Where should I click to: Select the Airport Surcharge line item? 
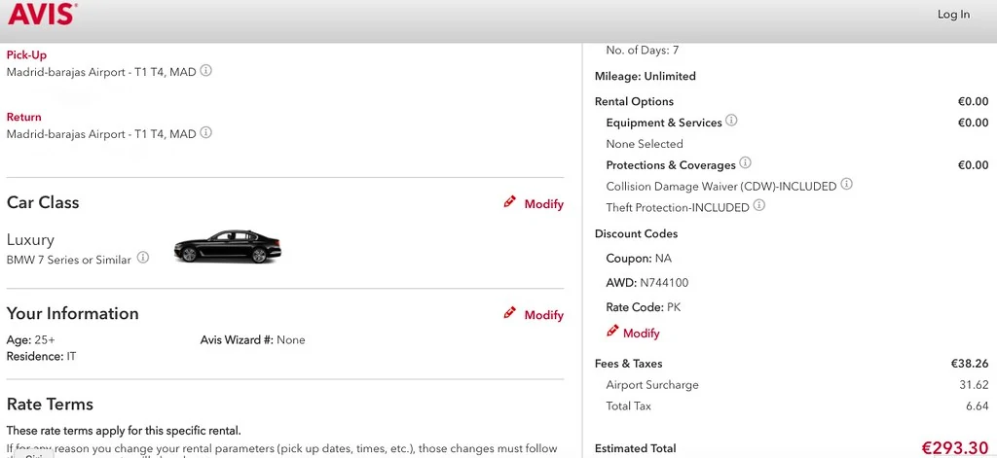pos(651,385)
